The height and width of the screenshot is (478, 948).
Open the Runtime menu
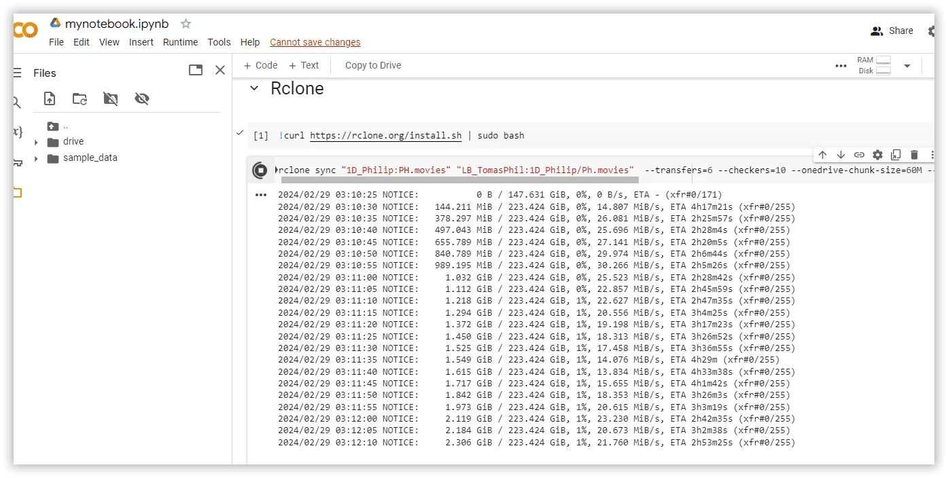tap(180, 42)
